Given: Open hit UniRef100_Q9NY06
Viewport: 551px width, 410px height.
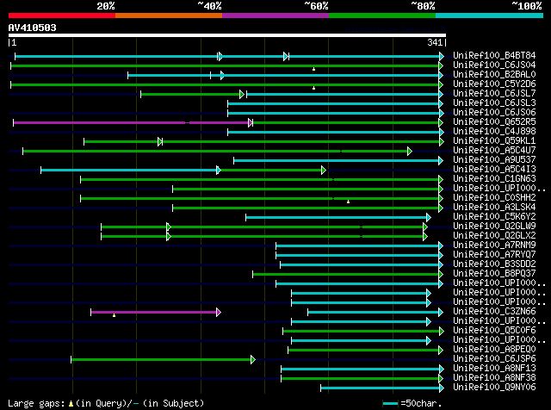Looking at the screenshot, I should [x=494, y=388].
